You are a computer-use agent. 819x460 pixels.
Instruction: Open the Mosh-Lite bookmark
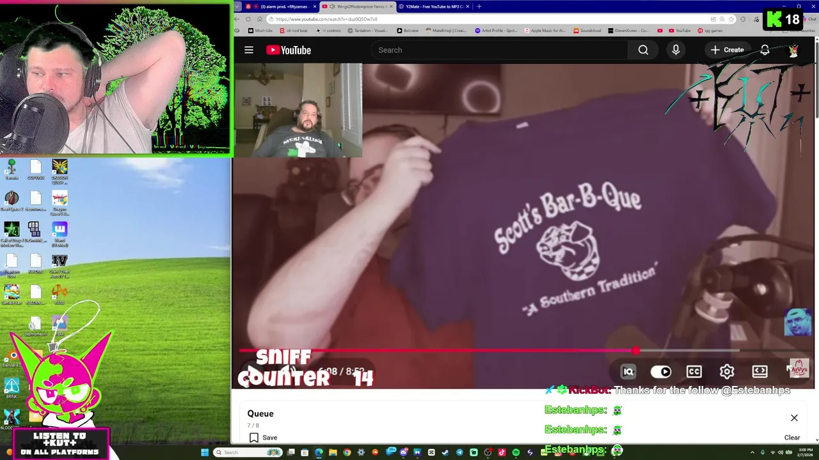260,31
